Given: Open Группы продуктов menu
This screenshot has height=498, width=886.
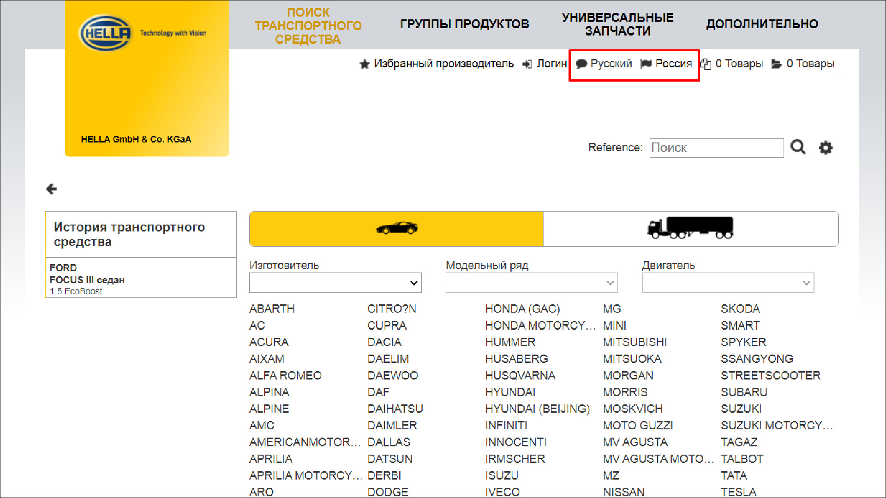Looking at the screenshot, I should click(464, 24).
